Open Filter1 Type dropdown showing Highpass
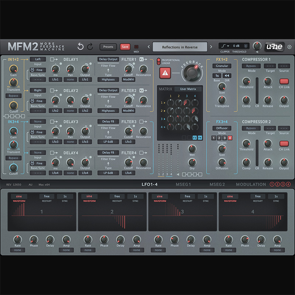The width and height of the screenshot is (295, 295). coord(108,80)
